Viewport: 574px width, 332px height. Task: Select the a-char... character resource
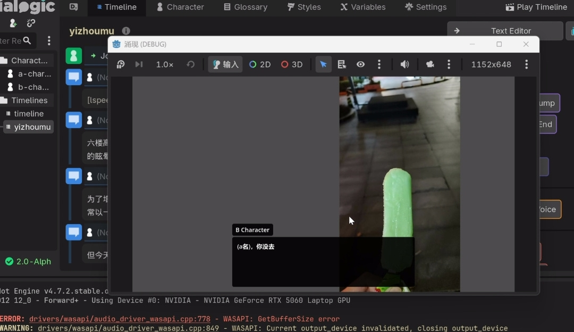point(30,73)
